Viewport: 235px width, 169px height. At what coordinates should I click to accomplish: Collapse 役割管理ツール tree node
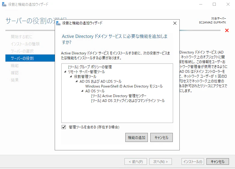click(x=71, y=76)
